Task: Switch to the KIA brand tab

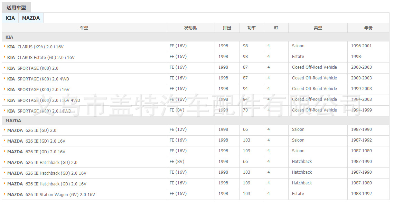Action: click(10, 18)
